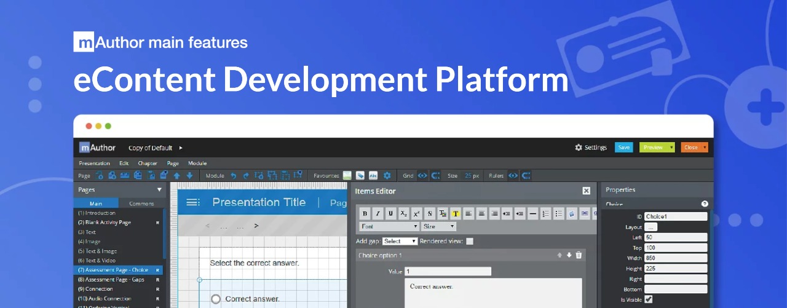Open the text Size dropdown

pyautogui.click(x=438, y=226)
